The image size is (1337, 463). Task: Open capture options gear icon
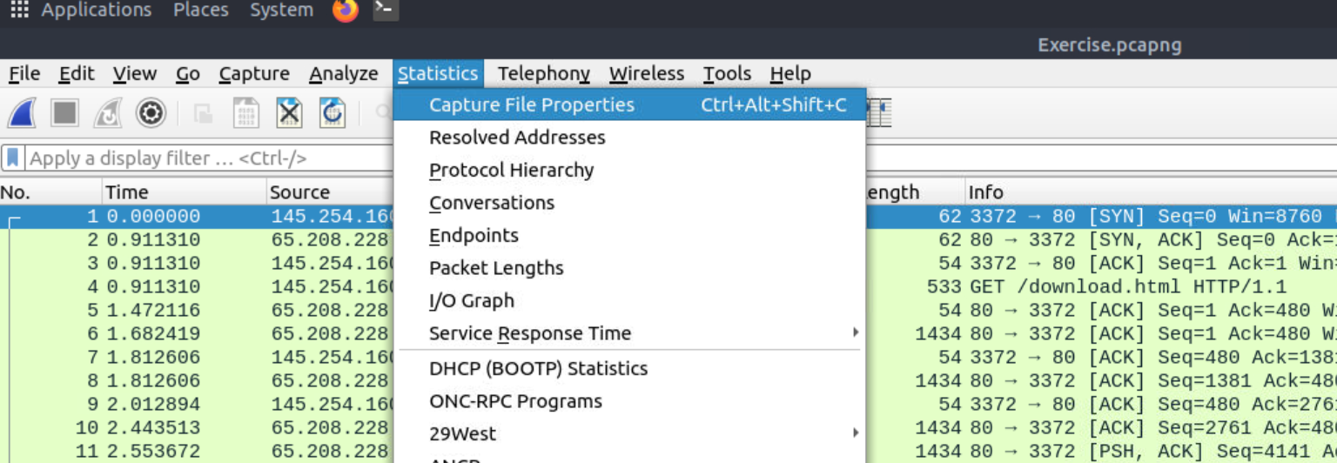click(151, 113)
